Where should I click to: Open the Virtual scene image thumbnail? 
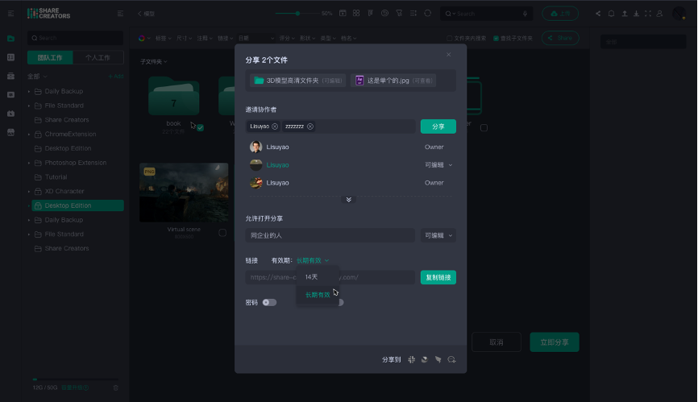click(184, 193)
